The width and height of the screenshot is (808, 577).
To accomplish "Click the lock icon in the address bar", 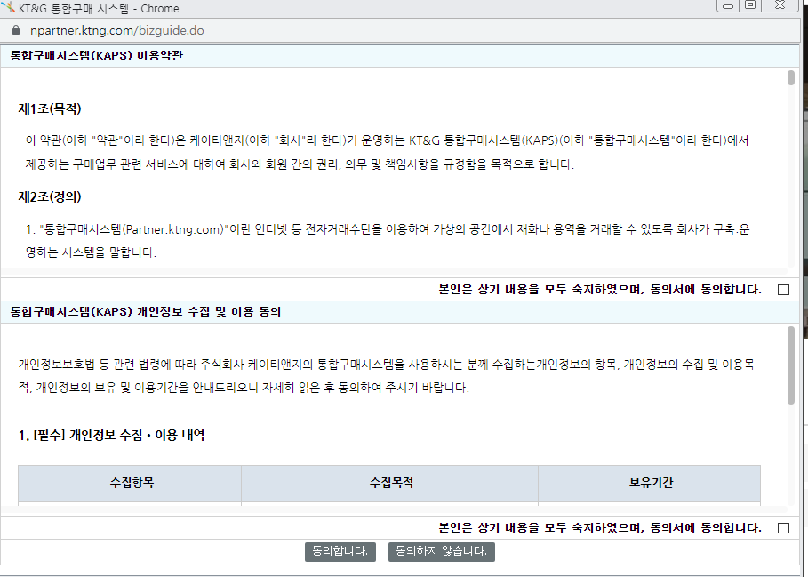I will [15, 30].
